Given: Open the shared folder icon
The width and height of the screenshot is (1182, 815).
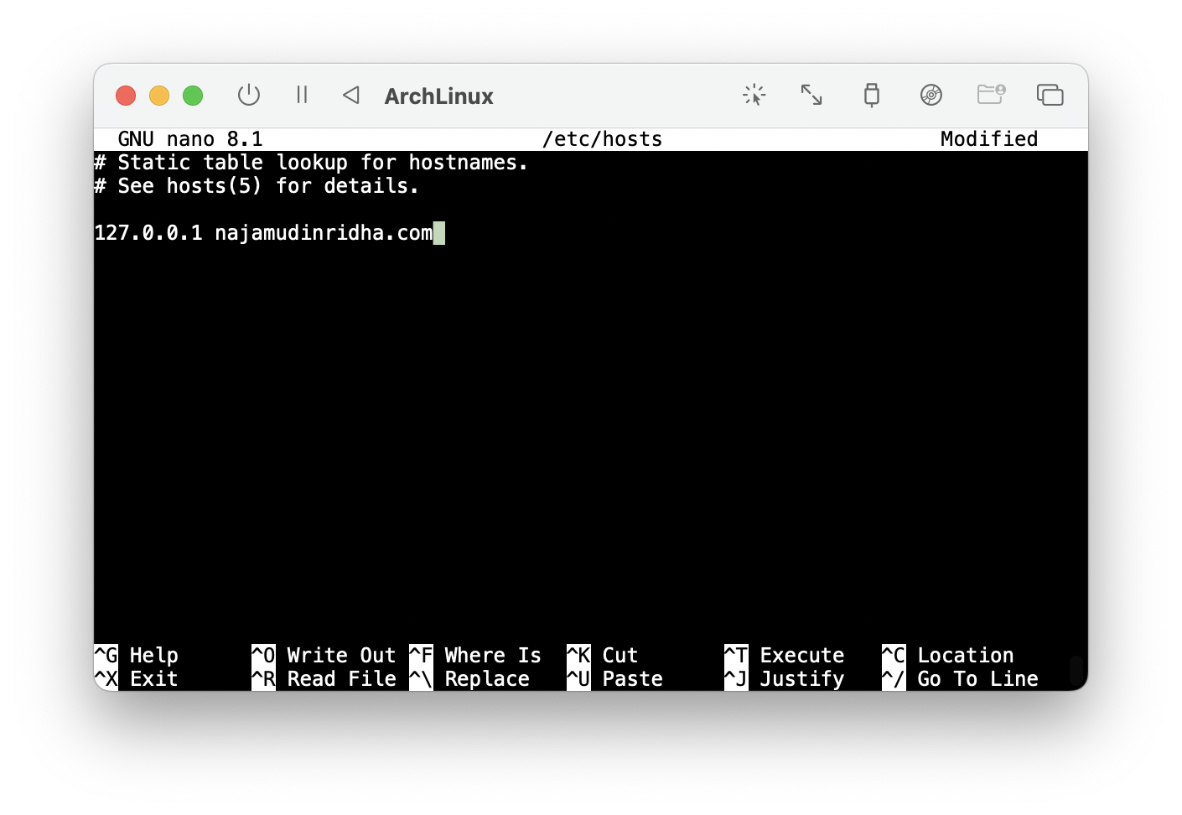Looking at the screenshot, I should pos(991,94).
